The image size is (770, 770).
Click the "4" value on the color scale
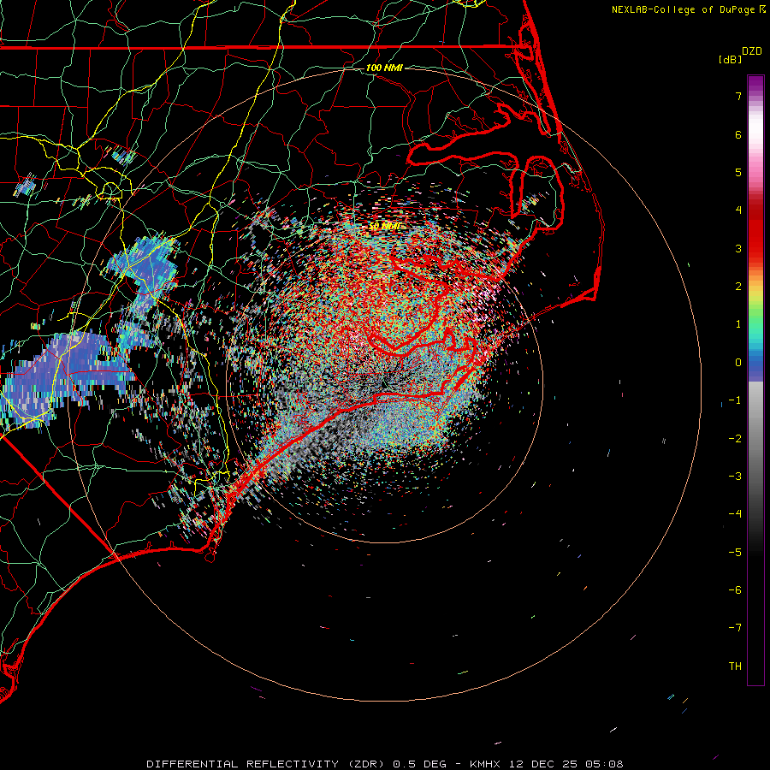[x=738, y=210]
